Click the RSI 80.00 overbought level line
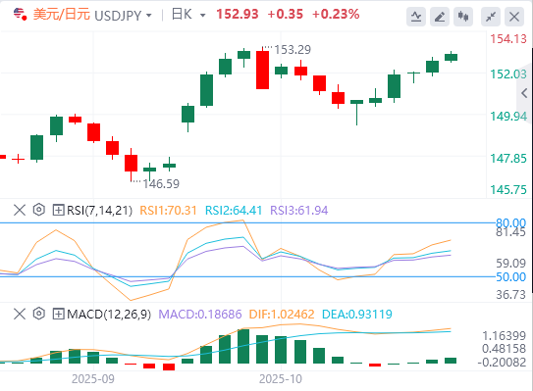 247,223
